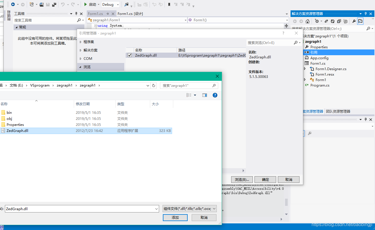Select the 浏览 category in Reference Manager

point(101,67)
